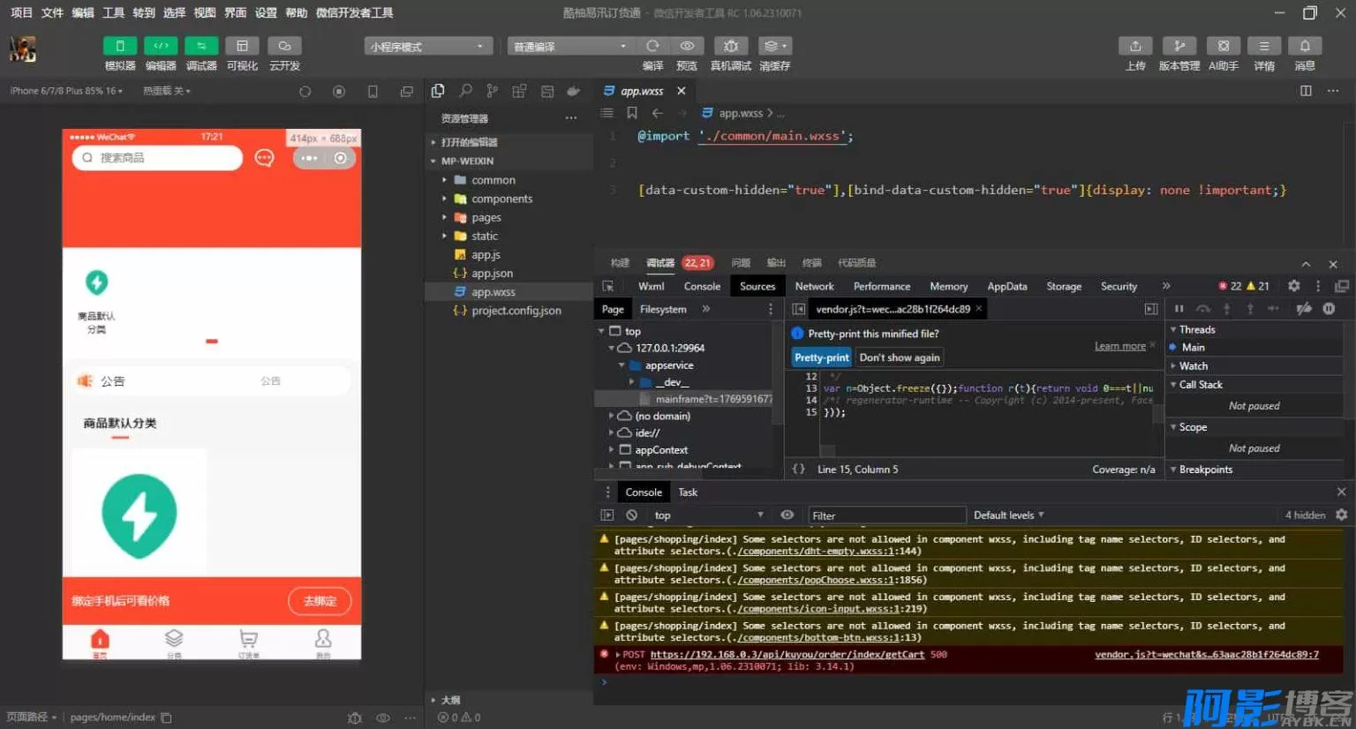This screenshot has height=729, width=1356.
Task: Switch to the Network tab
Action: [x=814, y=286]
